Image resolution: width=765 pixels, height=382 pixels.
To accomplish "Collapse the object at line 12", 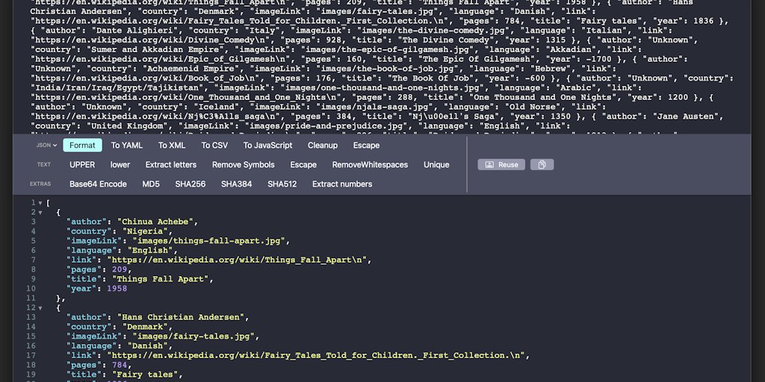I will pyautogui.click(x=40, y=308).
